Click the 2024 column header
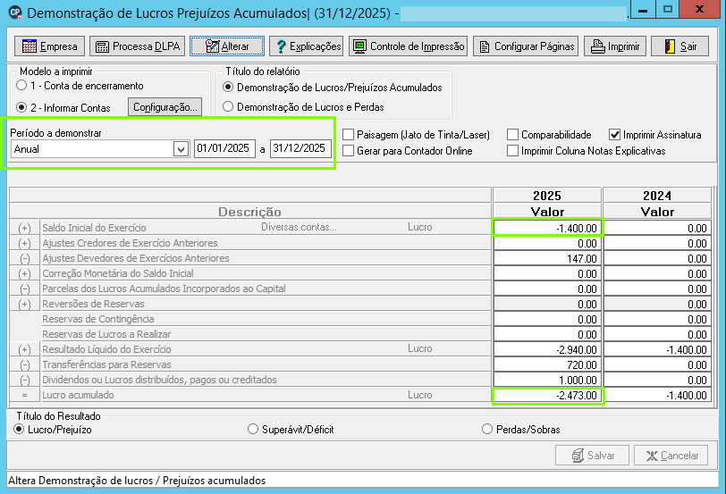 pos(657,196)
